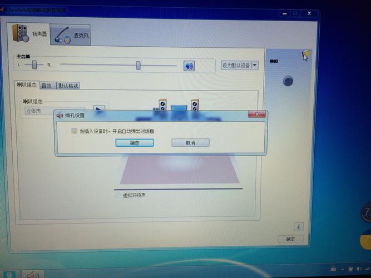The width and height of the screenshot is (371, 278).
Task: Enable the 虚拟环绕声 checkbox
Action: point(118,195)
